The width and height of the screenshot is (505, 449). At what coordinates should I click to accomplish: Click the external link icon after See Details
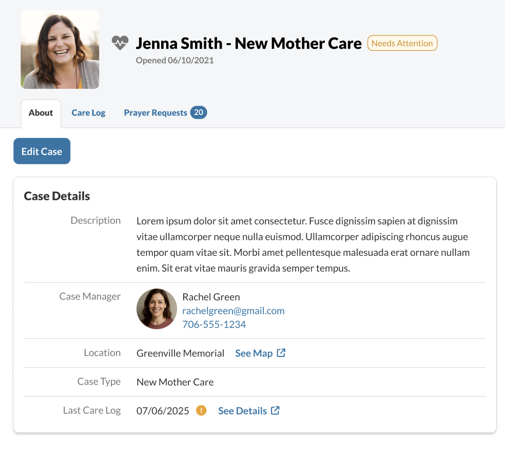[276, 410]
